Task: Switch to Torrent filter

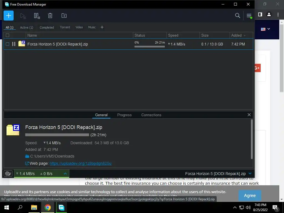Action: (65, 27)
